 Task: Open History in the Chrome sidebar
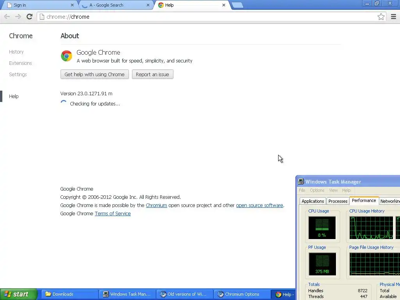16,52
